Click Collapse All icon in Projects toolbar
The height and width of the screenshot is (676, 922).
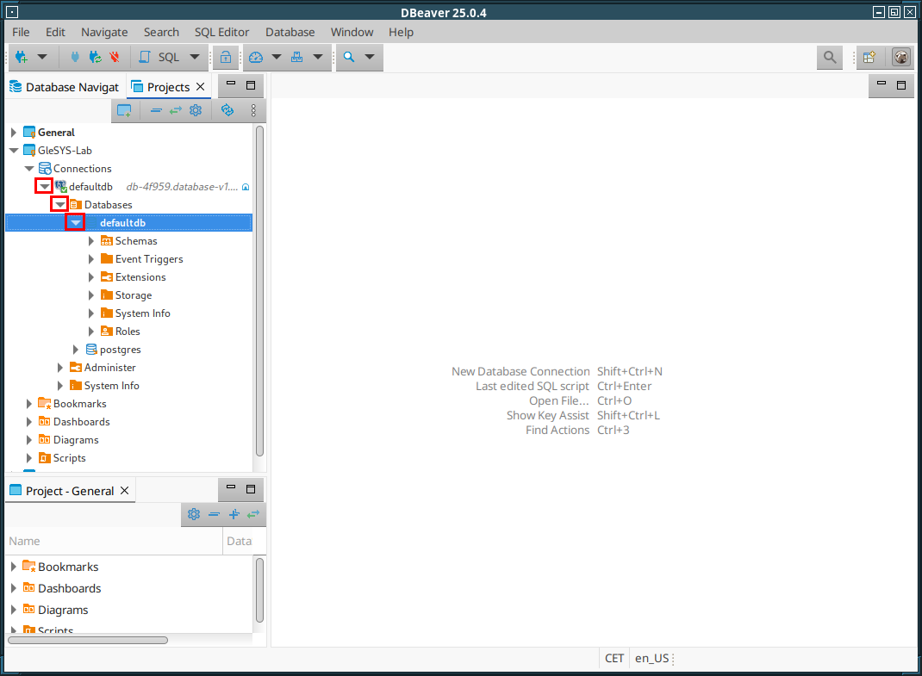[156, 110]
